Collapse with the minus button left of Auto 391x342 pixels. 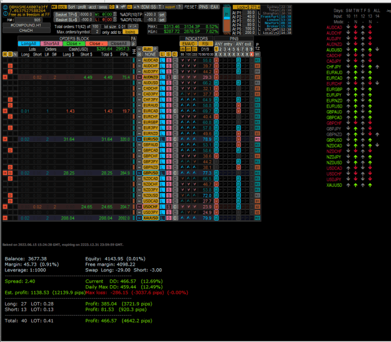pyautogui.click(x=139, y=49)
